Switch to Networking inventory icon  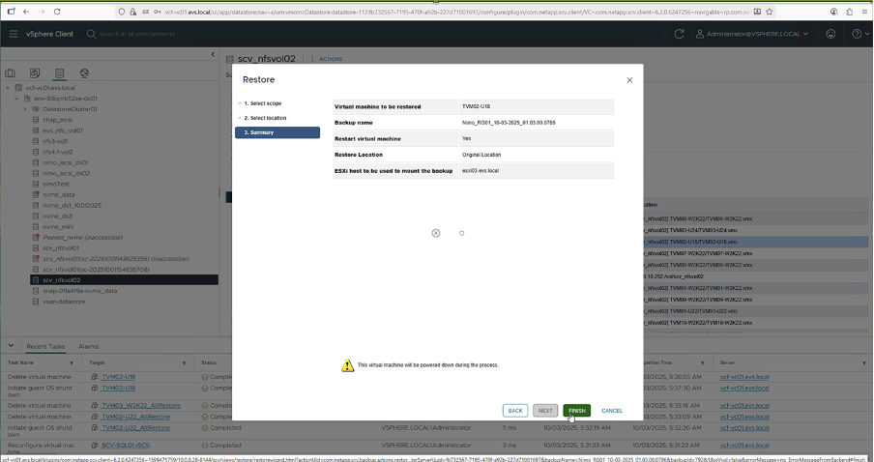[84, 73]
